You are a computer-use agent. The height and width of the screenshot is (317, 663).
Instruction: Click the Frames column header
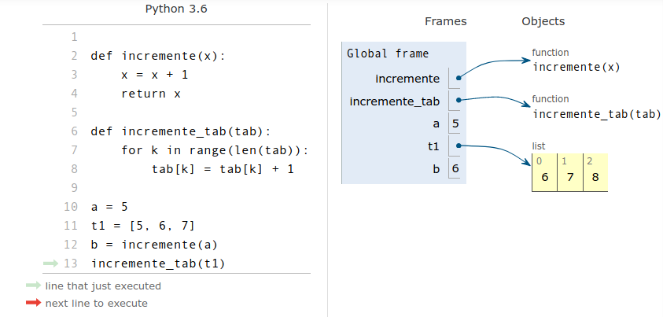445,21
